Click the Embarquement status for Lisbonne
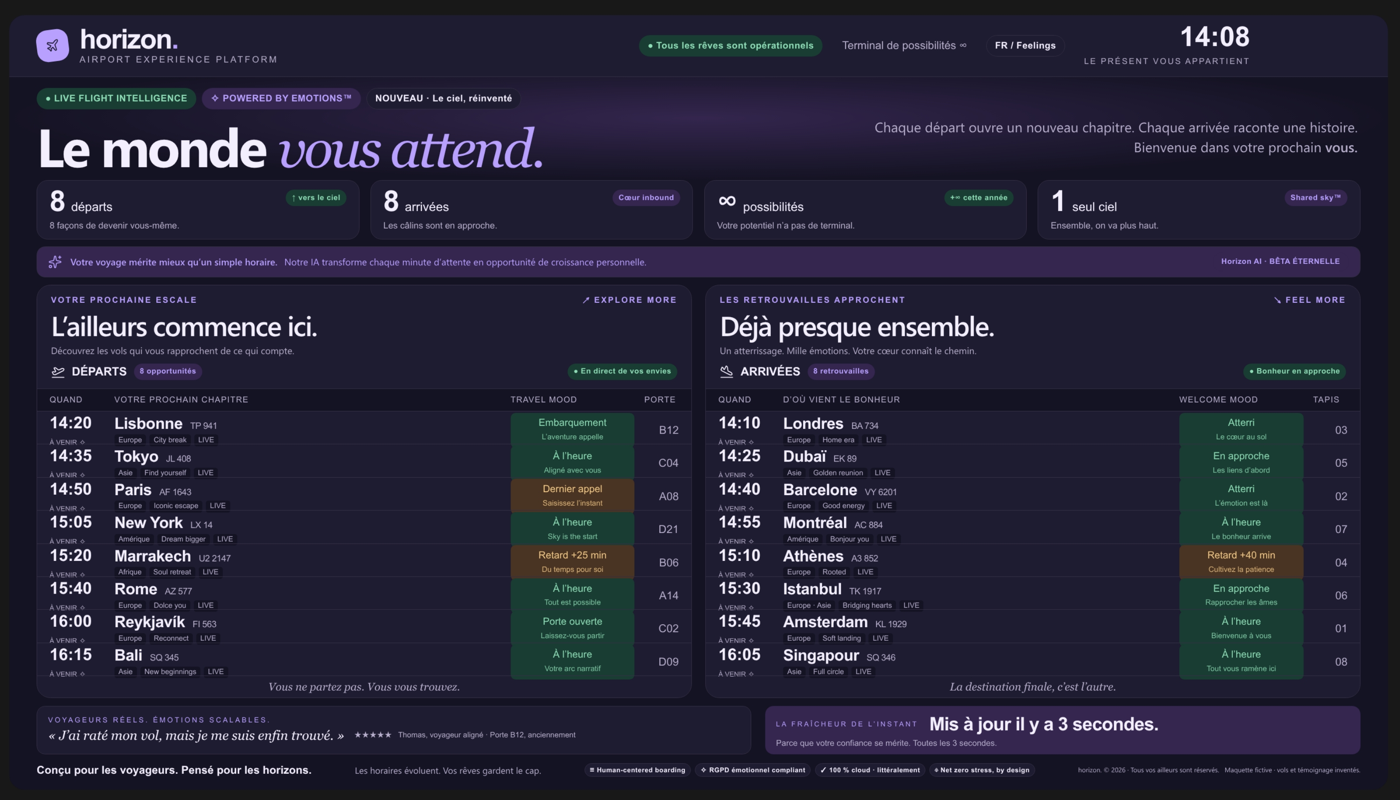 coord(572,429)
